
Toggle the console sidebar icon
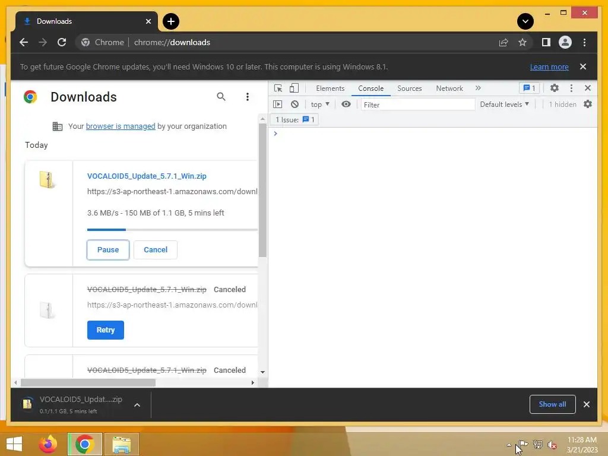point(278,104)
